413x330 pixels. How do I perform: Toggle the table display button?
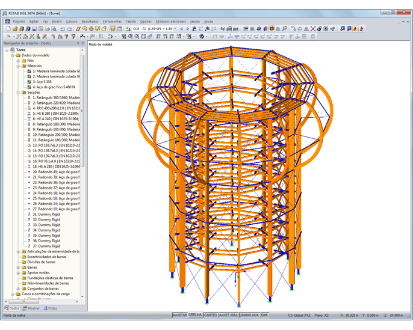click(x=119, y=29)
